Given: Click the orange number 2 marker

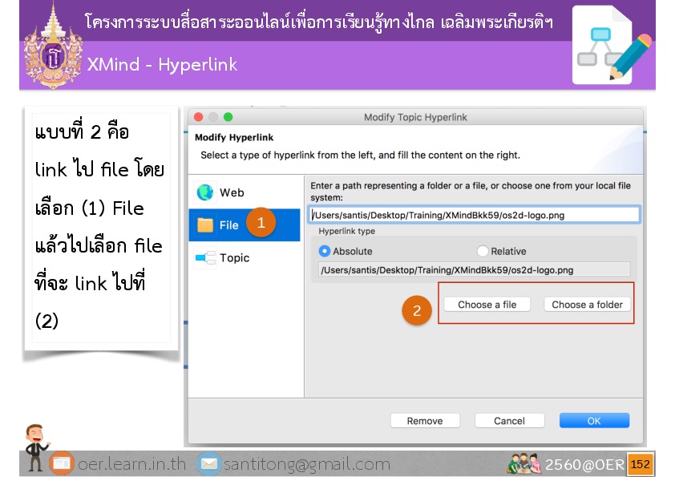Looking at the screenshot, I should tap(417, 309).
